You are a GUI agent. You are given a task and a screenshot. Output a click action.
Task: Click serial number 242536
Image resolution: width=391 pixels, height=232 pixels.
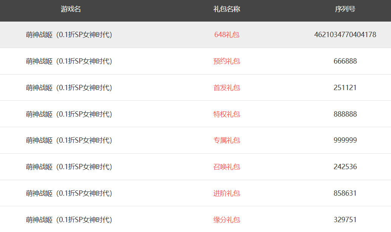coord(345,167)
